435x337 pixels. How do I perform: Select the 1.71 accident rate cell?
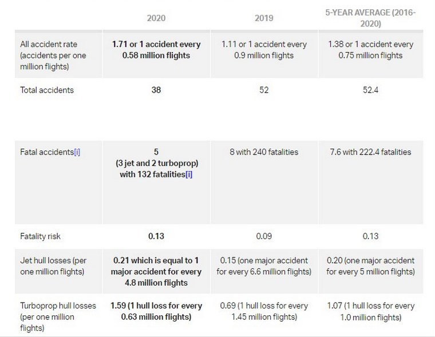pos(156,50)
